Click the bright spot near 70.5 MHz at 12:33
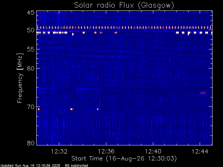 pyautogui.click(x=72, y=109)
